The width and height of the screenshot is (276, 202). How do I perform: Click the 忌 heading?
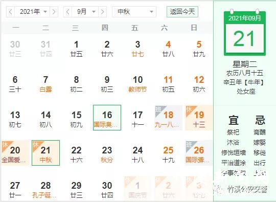coord(260,120)
